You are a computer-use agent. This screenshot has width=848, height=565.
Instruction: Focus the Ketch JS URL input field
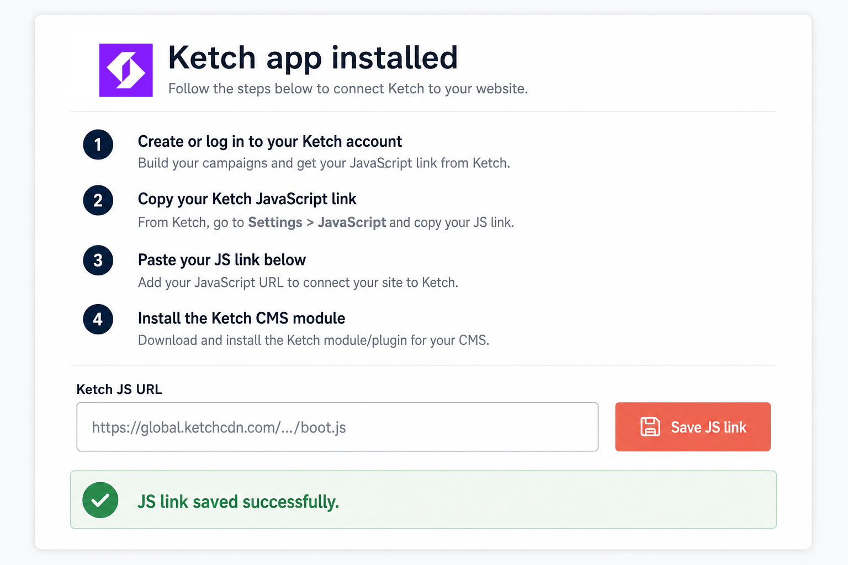point(337,427)
